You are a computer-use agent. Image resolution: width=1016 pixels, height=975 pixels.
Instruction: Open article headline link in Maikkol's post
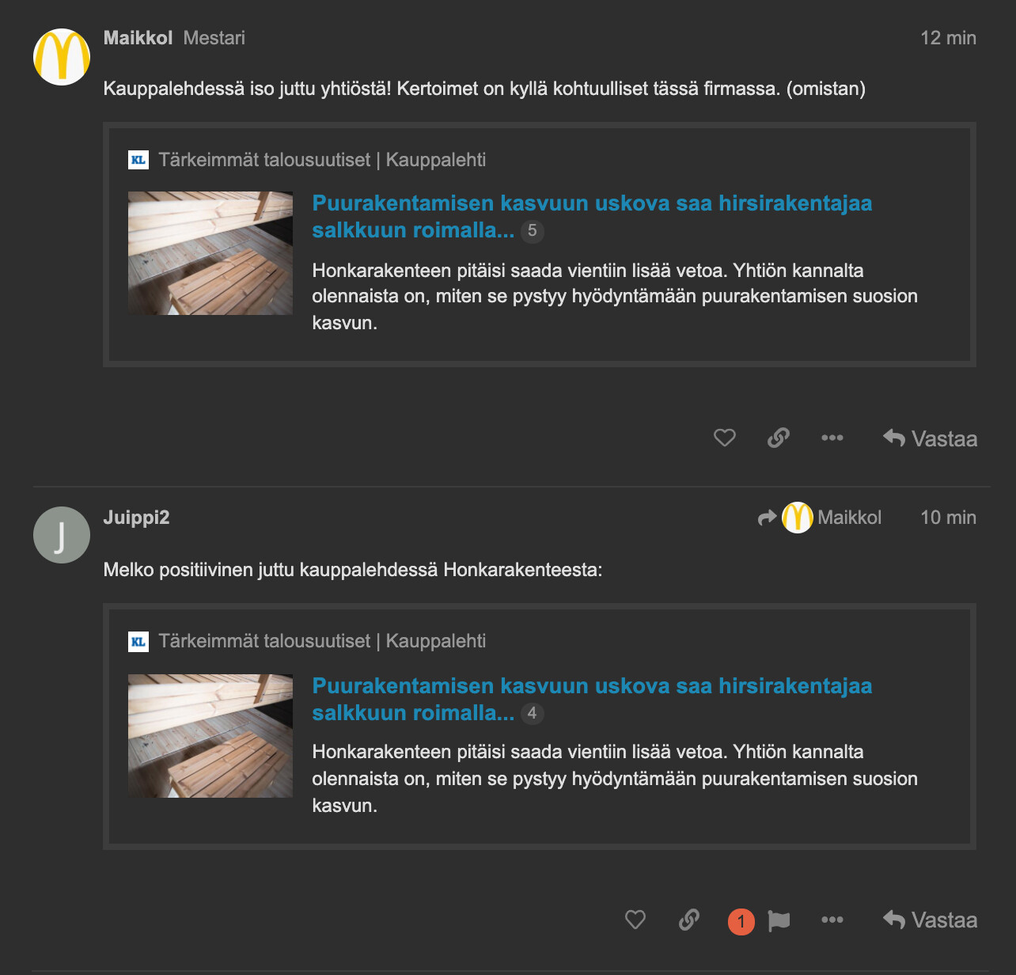[x=591, y=203]
